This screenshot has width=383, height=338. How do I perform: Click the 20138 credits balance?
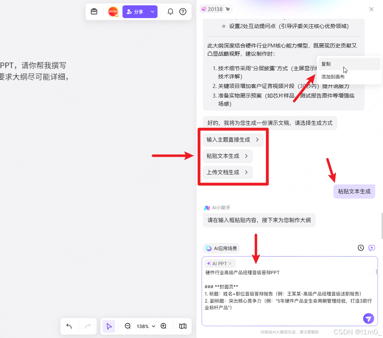212,9
